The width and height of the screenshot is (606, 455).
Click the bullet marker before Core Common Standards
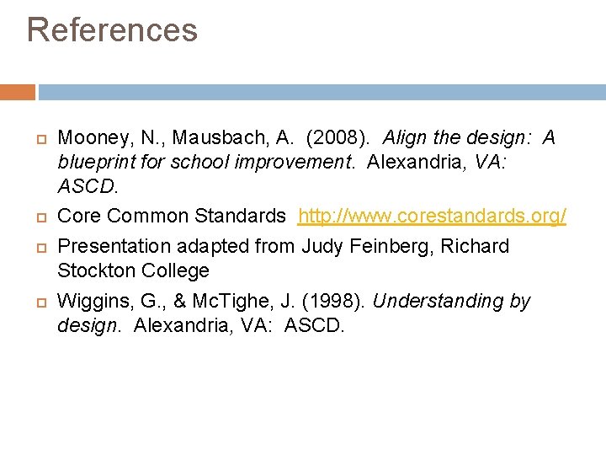click(41, 217)
